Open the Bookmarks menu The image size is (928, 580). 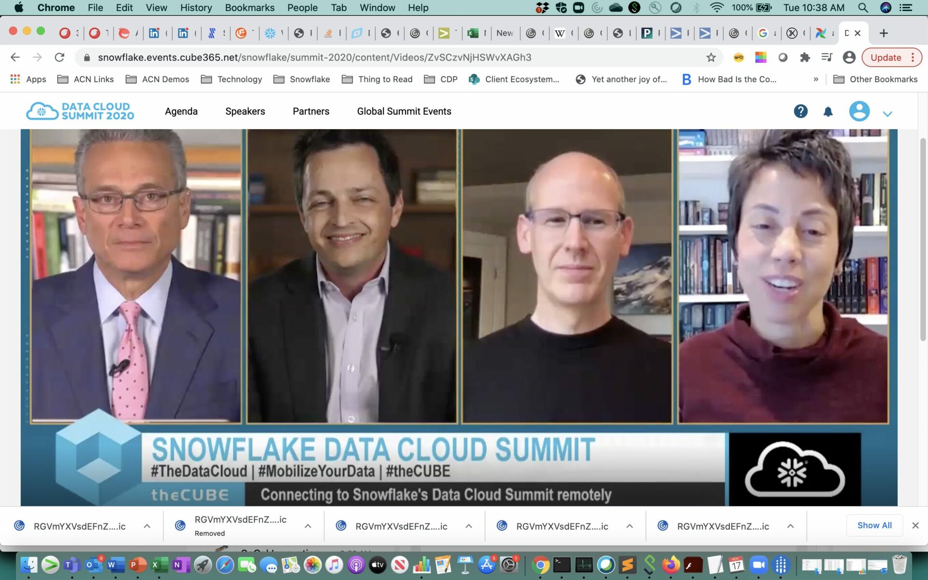click(249, 8)
